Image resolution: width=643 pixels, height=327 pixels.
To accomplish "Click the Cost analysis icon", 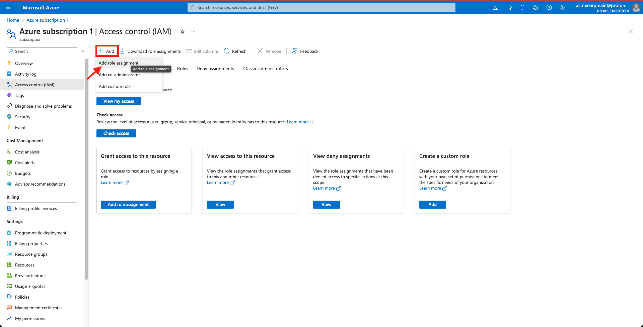I will point(9,152).
